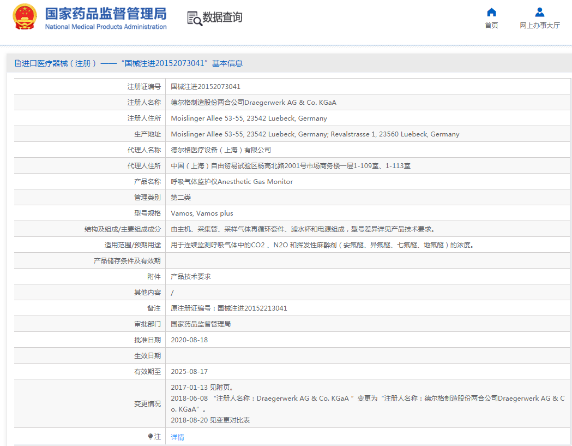Click the 适用范围/预期用途 label
The width and height of the screenshot is (572, 446).
pos(133,245)
